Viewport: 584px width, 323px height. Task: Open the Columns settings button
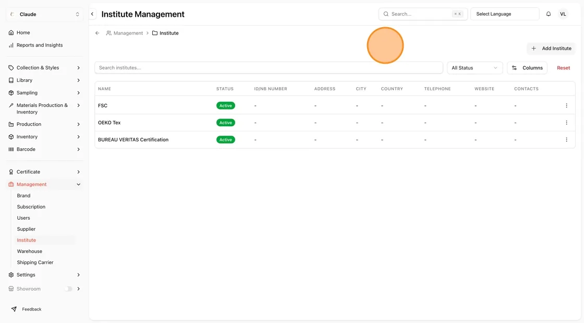[527, 68]
